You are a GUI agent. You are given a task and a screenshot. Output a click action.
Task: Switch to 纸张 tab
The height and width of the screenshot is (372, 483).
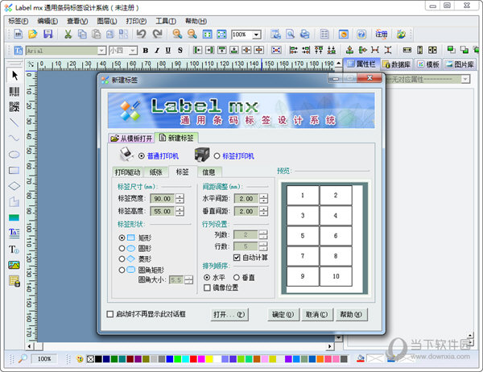[156, 172]
